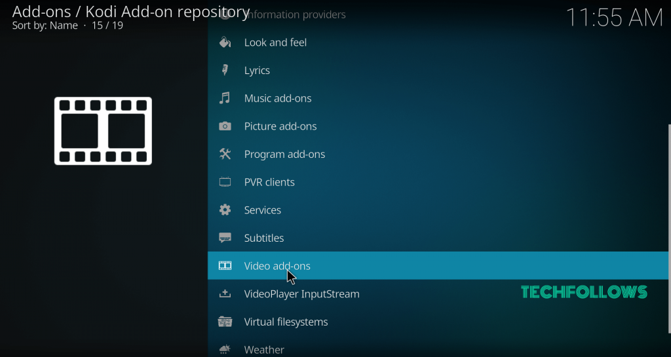The width and height of the screenshot is (671, 357).
Task: Click the camera icon for Picture add-ons
Action: 225,126
